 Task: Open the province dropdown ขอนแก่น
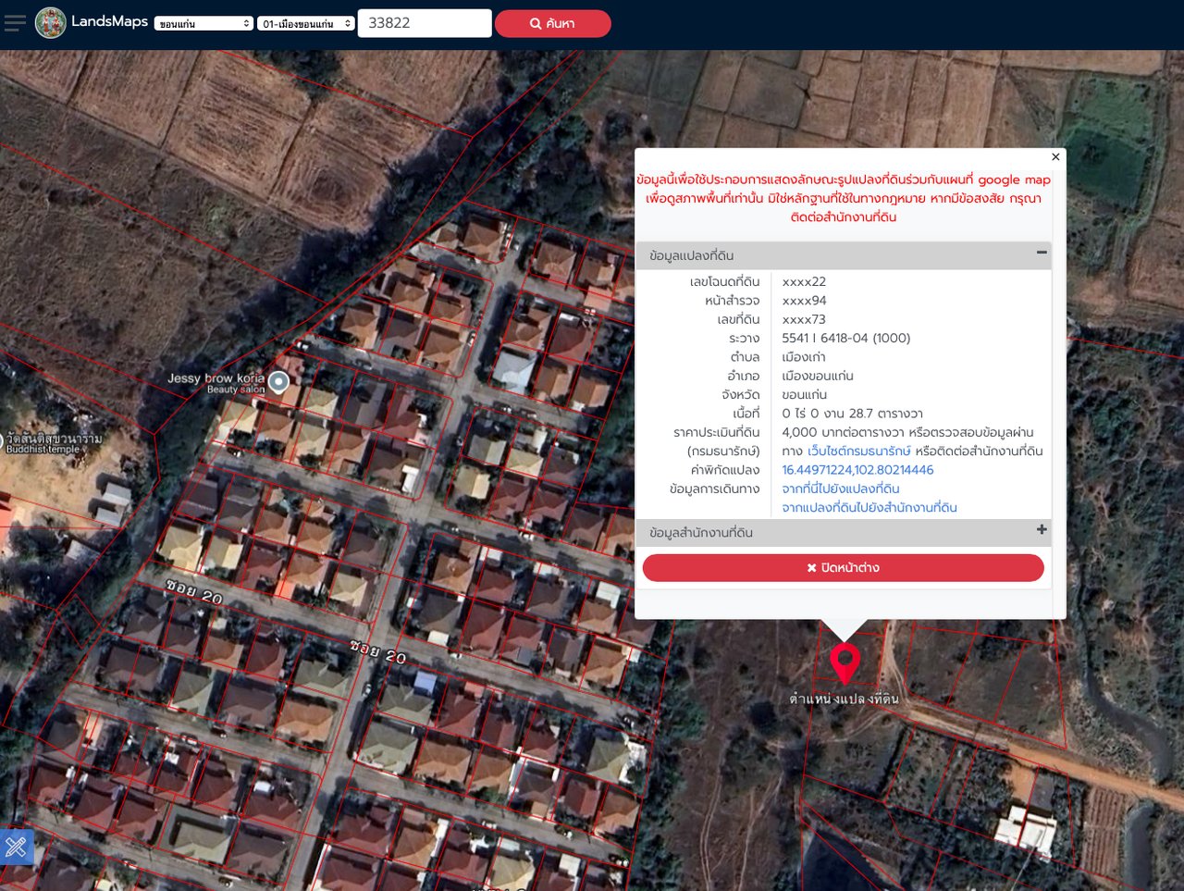[x=203, y=24]
